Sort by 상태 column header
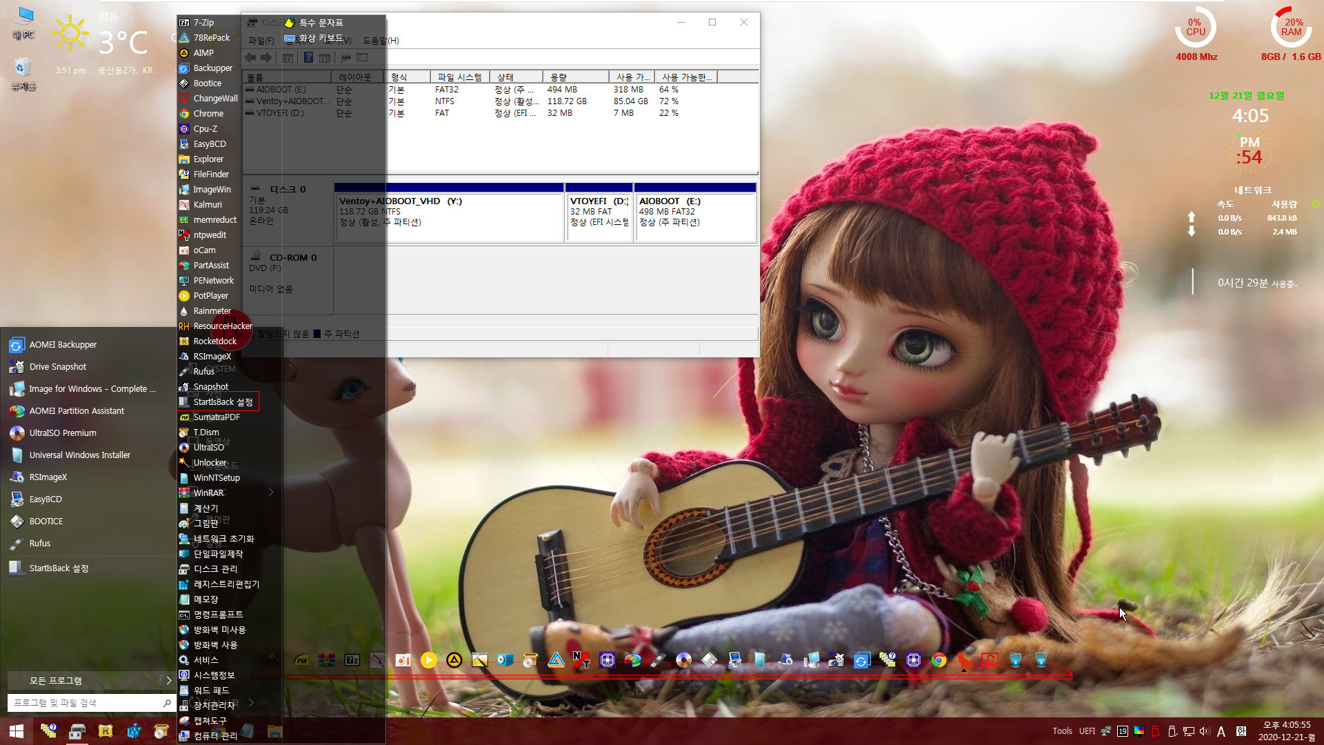 [516, 77]
